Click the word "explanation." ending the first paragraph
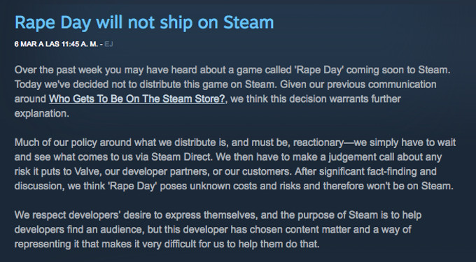Screen dimensions: 476x262 point(42,114)
